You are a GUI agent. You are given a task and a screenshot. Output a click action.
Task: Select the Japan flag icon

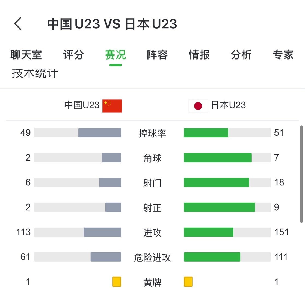pyautogui.click(x=198, y=106)
